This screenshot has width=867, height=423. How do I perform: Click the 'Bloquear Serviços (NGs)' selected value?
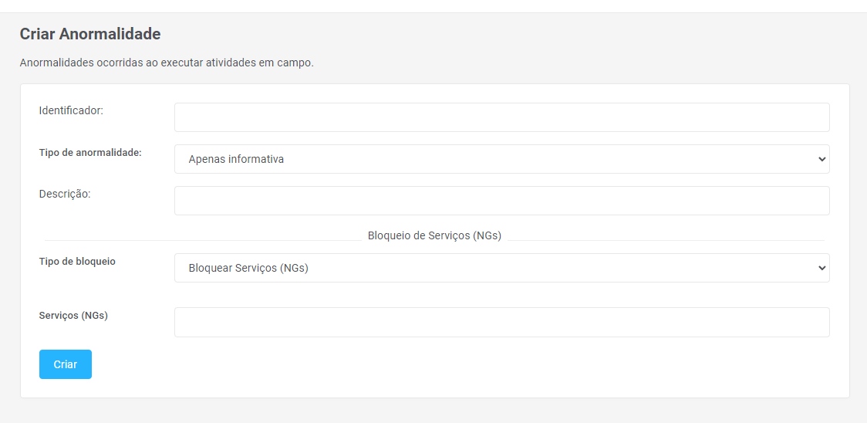(248, 268)
